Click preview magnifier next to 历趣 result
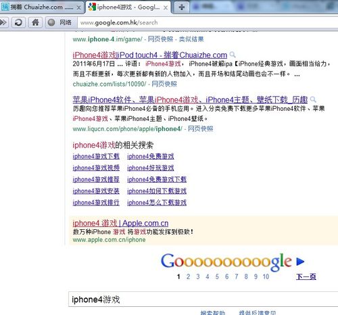 click(313, 99)
